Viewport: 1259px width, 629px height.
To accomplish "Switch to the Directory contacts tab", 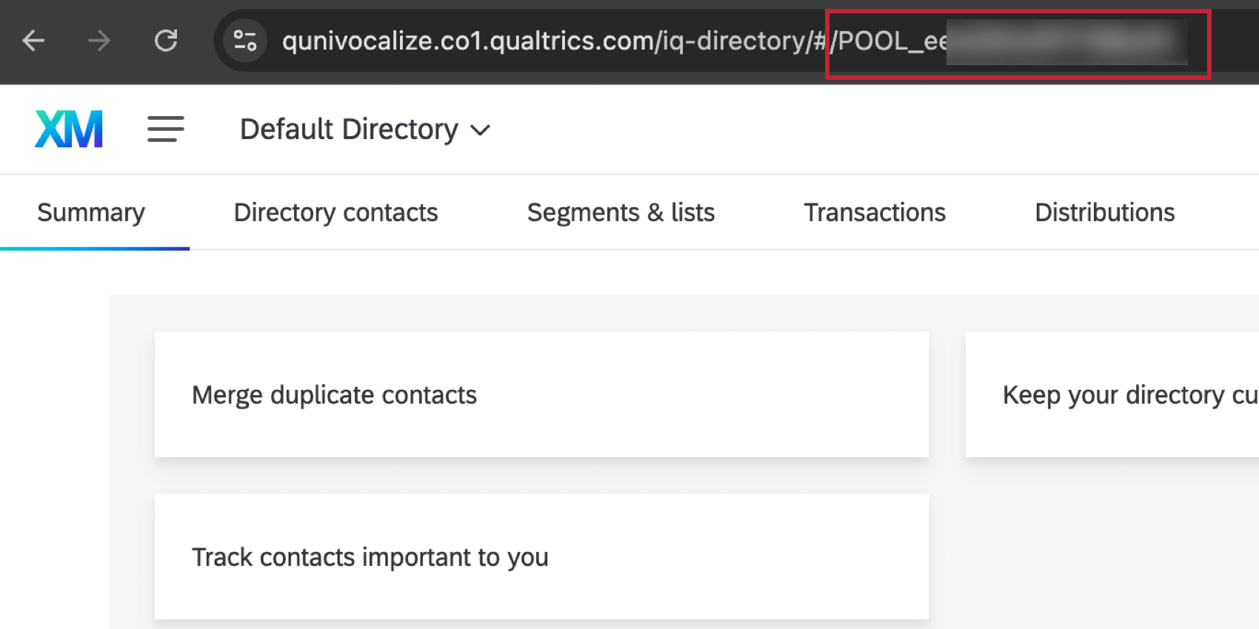I will (x=335, y=212).
